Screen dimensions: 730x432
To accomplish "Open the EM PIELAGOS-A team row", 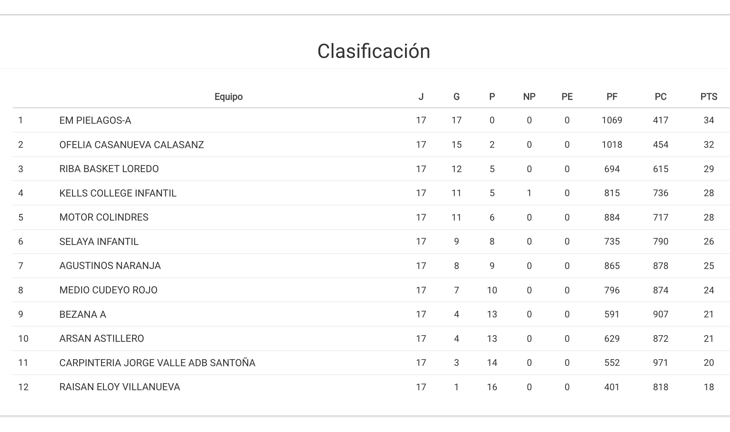I will 95,120.
